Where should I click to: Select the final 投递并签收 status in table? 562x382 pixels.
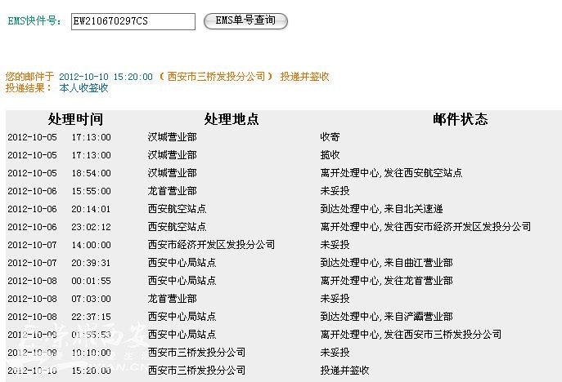pyautogui.click(x=344, y=371)
